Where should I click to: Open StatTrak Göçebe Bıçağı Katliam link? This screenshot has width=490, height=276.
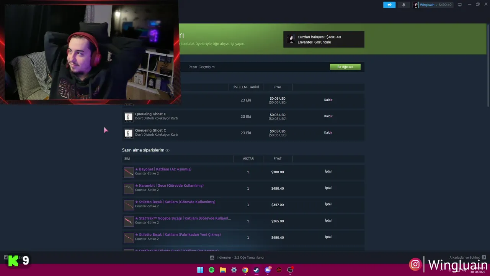183,218
